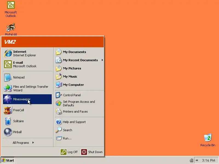Click the keyboard icon in system tray
Image resolution: width=219 pixels, height=164 pixels.
192,160
